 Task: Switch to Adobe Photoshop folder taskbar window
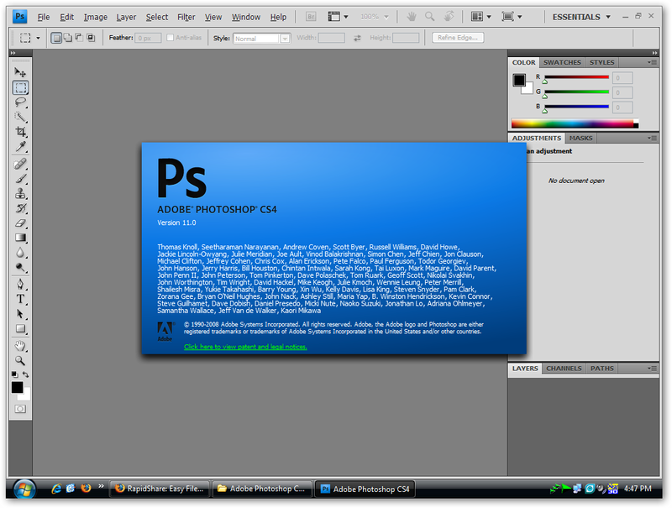tap(263, 489)
